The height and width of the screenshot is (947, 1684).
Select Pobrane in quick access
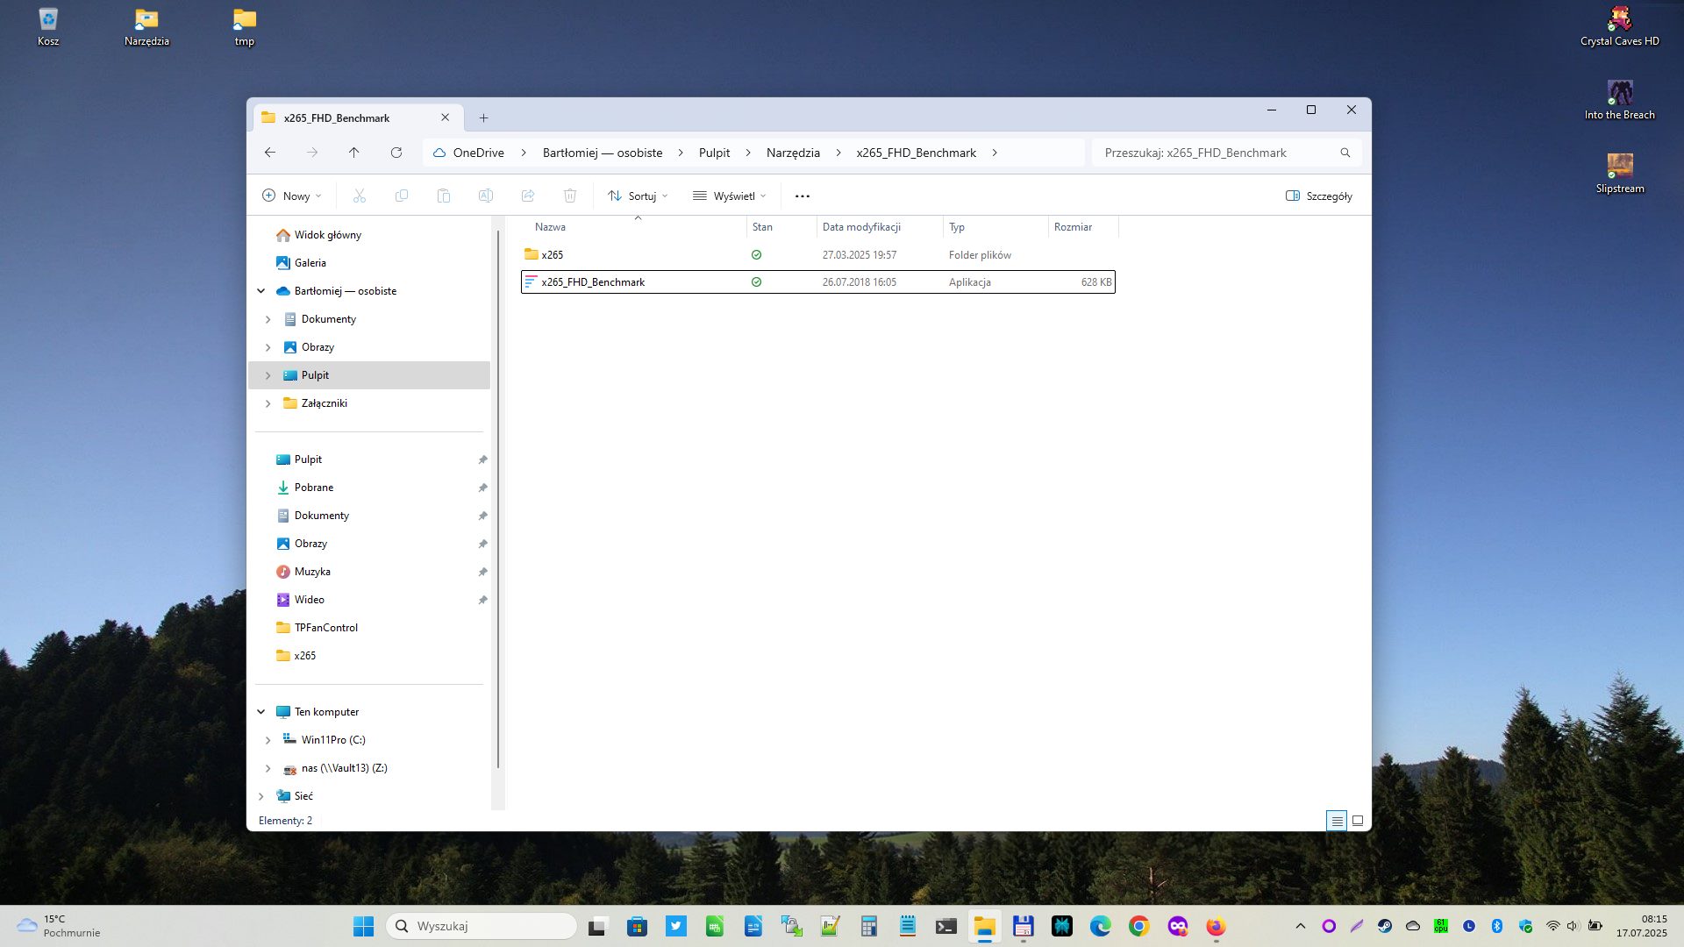pyautogui.click(x=314, y=488)
